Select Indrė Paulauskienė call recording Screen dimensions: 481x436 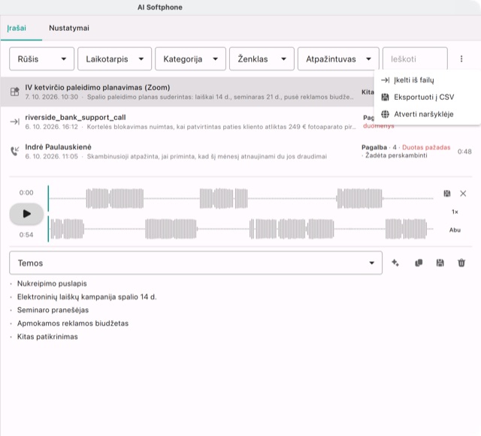point(240,152)
